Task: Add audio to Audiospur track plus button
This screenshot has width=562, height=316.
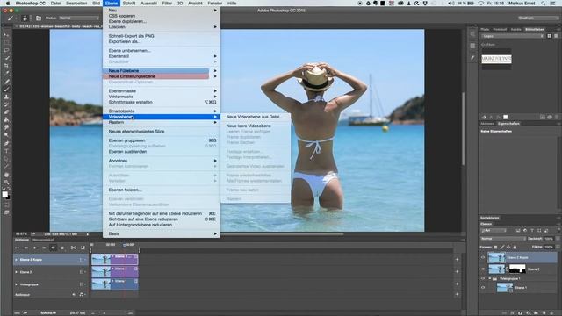Action: 457,295
